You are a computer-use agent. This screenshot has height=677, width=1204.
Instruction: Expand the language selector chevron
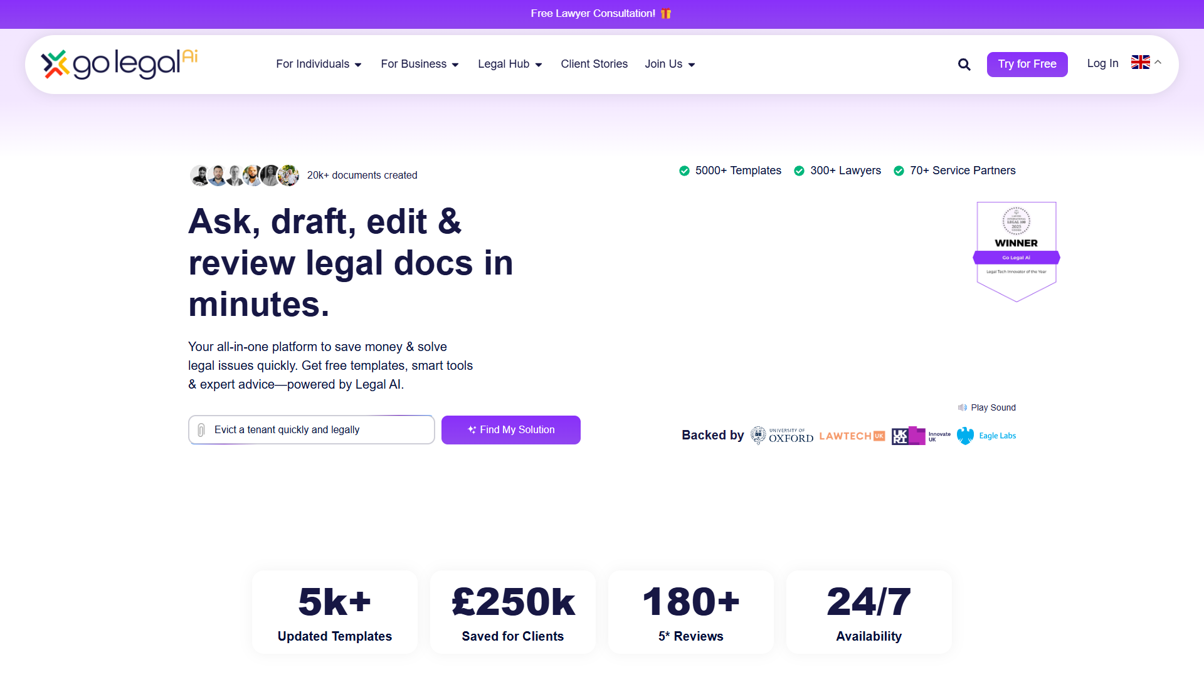[1158, 62]
